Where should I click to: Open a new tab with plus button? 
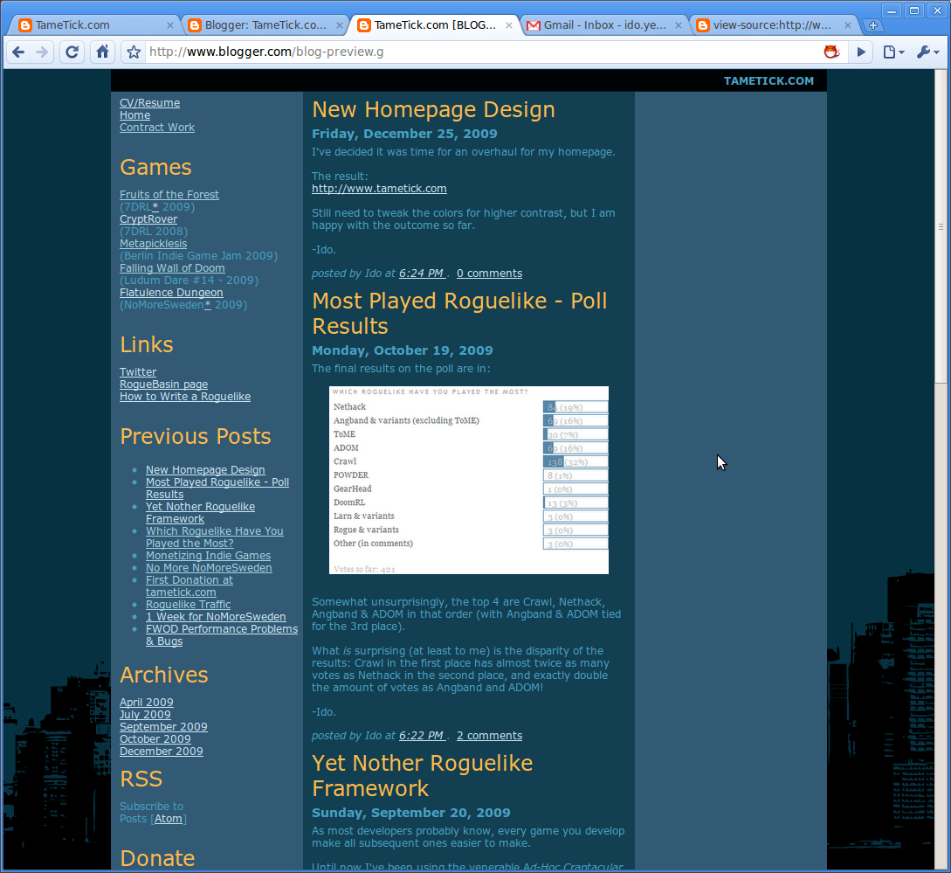[x=873, y=25]
